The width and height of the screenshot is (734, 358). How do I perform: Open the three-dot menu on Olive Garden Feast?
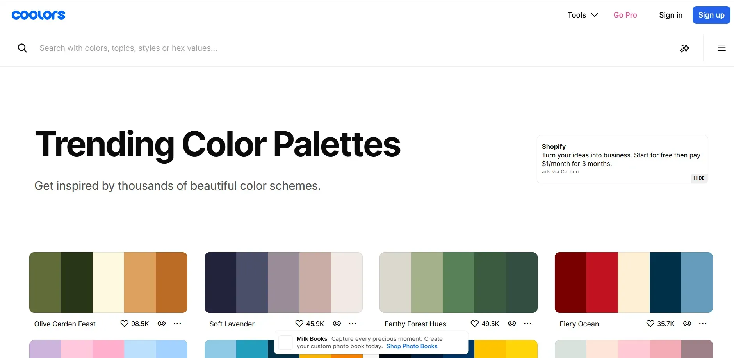pyautogui.click(x=178, y=323)
